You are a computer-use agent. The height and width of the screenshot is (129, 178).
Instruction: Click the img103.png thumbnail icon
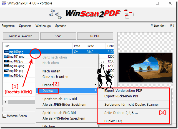[x=6, y=66]
